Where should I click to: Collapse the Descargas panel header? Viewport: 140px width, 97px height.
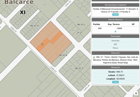click(x=115, y=36)
